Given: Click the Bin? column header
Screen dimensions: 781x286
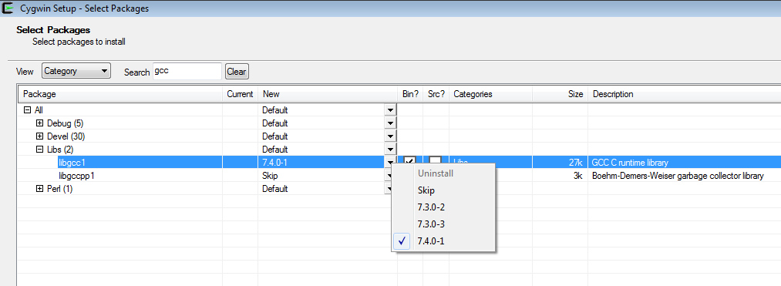Looking at the screenshot, I should [410, 94].
